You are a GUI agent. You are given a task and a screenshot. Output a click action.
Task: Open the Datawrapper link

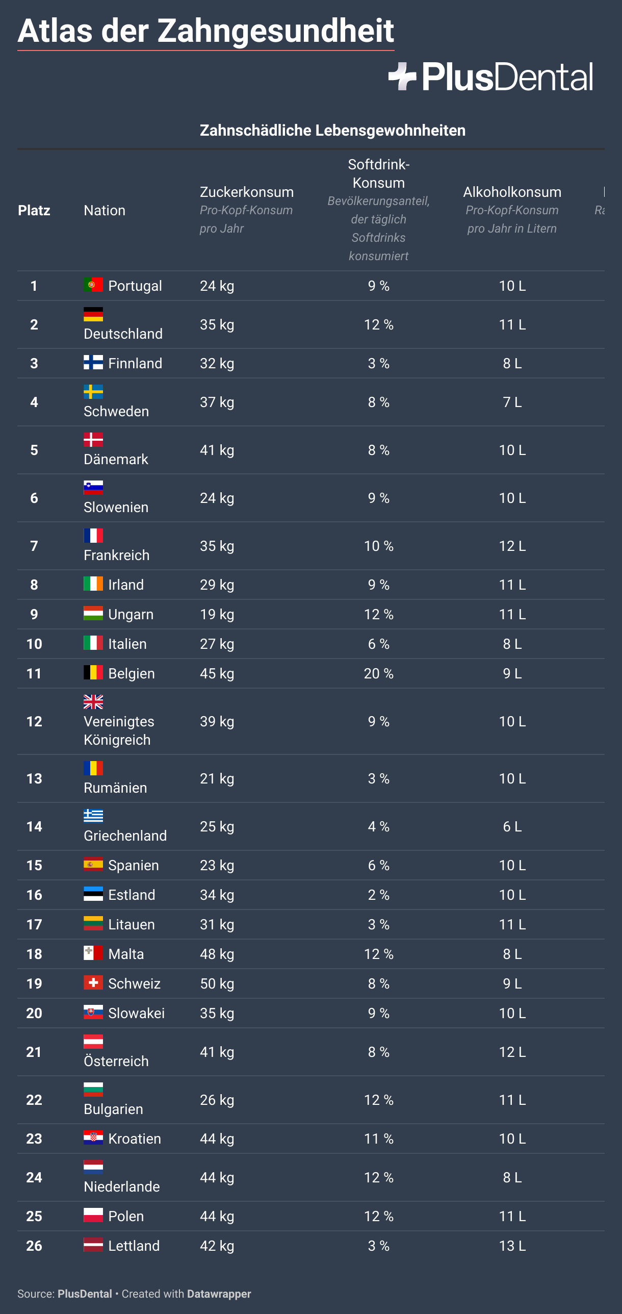point(219,1294)
